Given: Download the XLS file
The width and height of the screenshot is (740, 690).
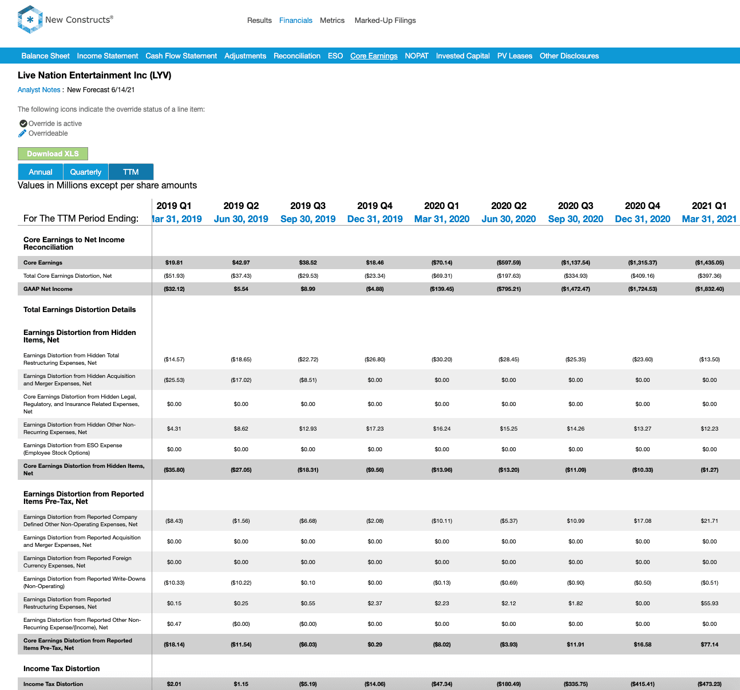Looking at the screenshot, I should (53, 153).
